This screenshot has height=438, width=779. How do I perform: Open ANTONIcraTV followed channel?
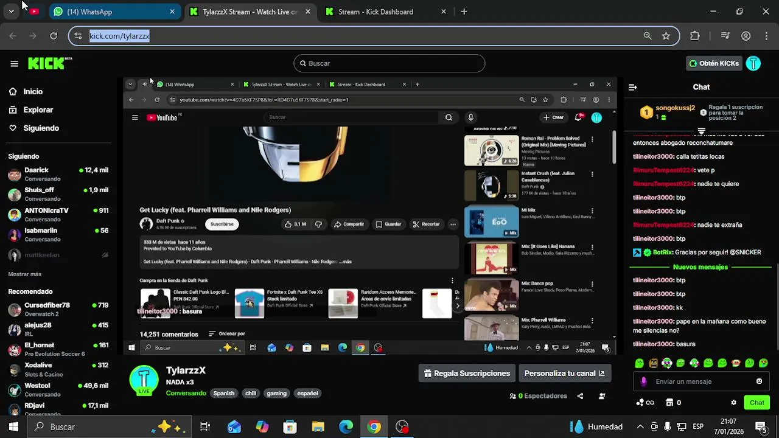click(x=58, y=214)
